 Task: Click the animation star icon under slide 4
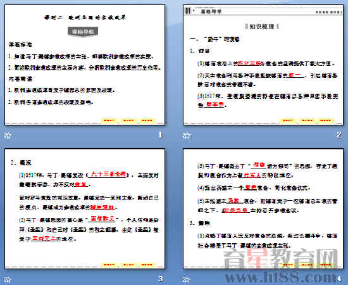pos(187,279)
